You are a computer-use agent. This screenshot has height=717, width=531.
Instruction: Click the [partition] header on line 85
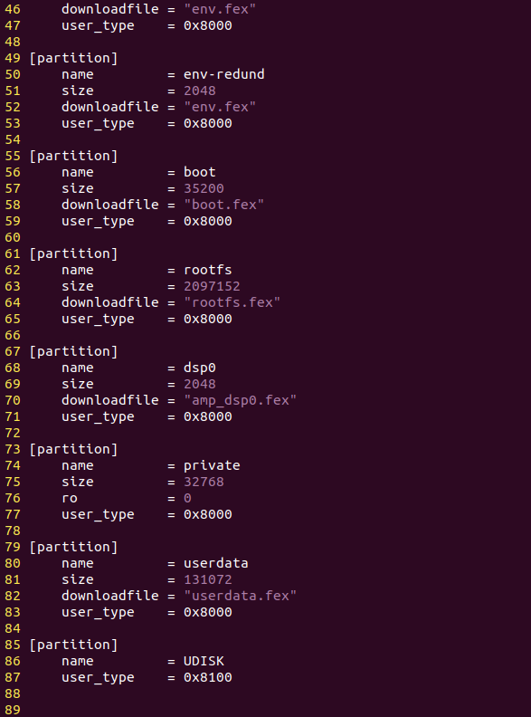73,645
